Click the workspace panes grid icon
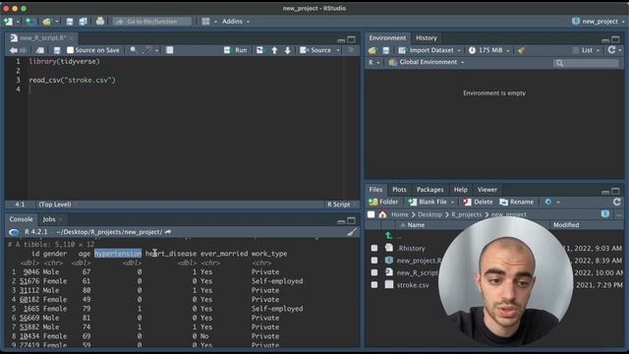This screenshot has height=354, width=629. 205,22
